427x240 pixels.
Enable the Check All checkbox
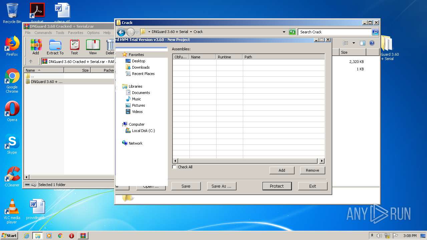point(174,167)
